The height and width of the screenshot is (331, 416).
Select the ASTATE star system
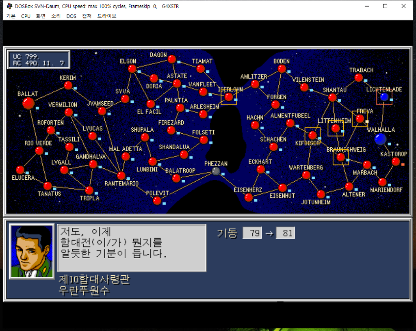pos(177,83)
